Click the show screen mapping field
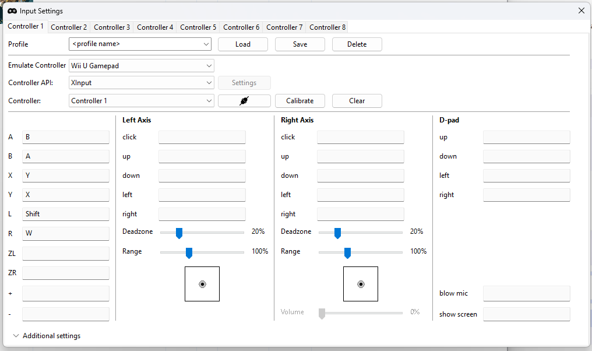The image size is (592, 351). point(527,314)
